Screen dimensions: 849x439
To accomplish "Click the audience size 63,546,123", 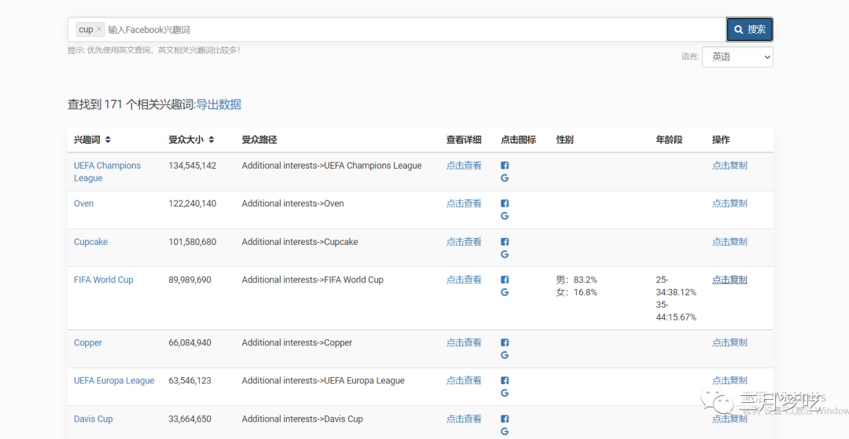I will pyautogui.click(x=190, y=380).
